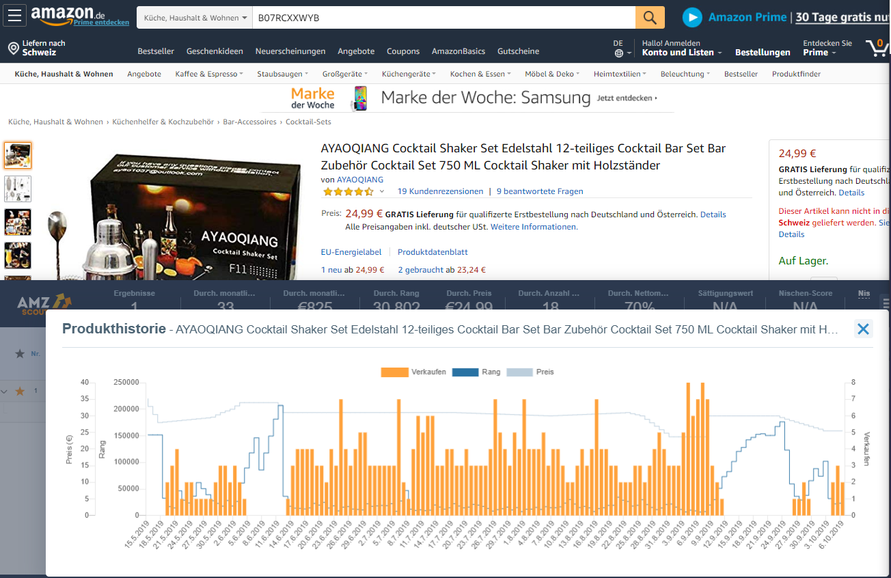Open the 1 neu offers link
Screen dimensions: 891x578
(353, 270)
